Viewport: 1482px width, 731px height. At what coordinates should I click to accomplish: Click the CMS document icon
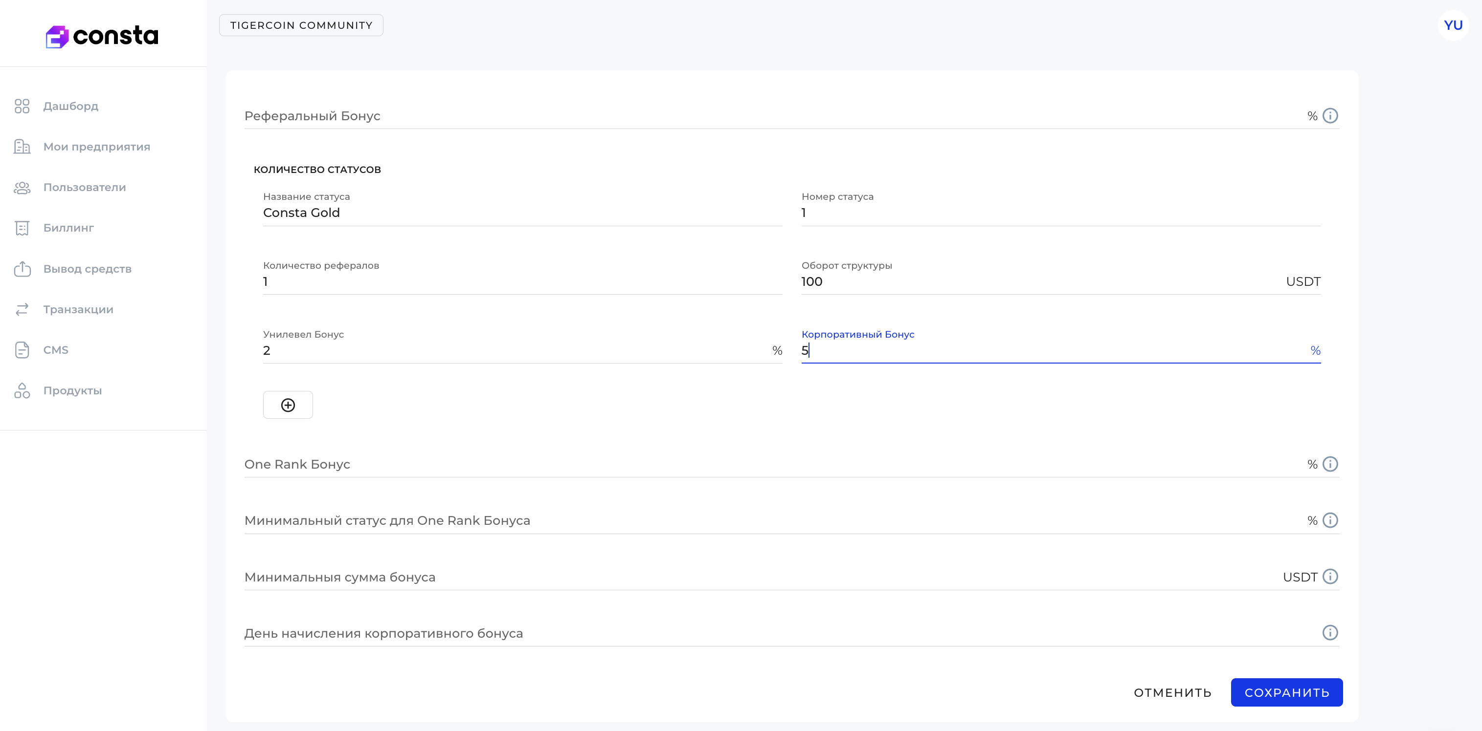(x=22, y=350)
